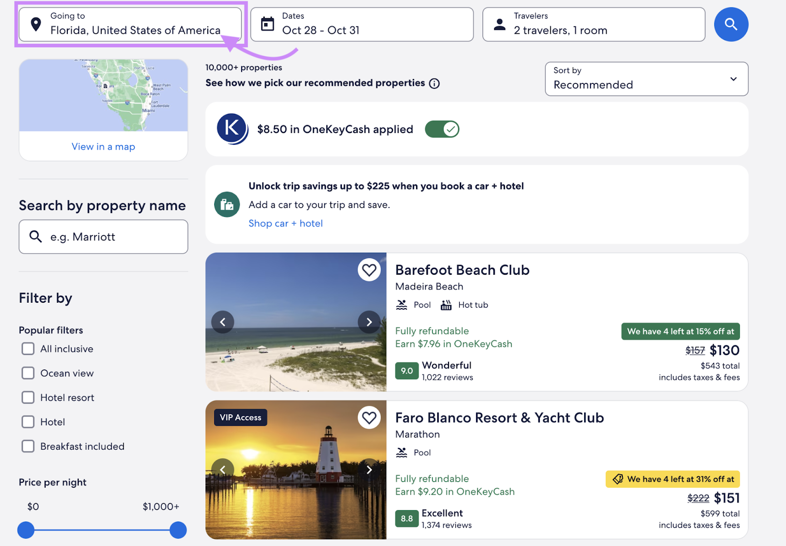This screenshot has height=546, width=786.
Task: Disable the $8.50 OneKeyCash applied toggle
Action: [x=442, y=129]
